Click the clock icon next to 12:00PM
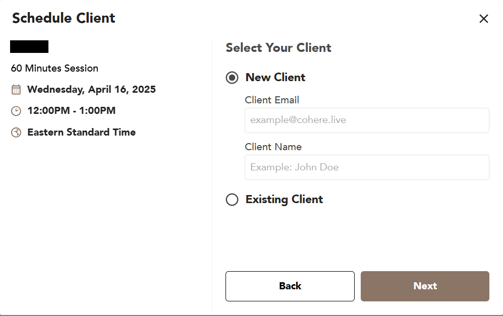Viewport: 503px width, 316px height. (x=16, y=111)
